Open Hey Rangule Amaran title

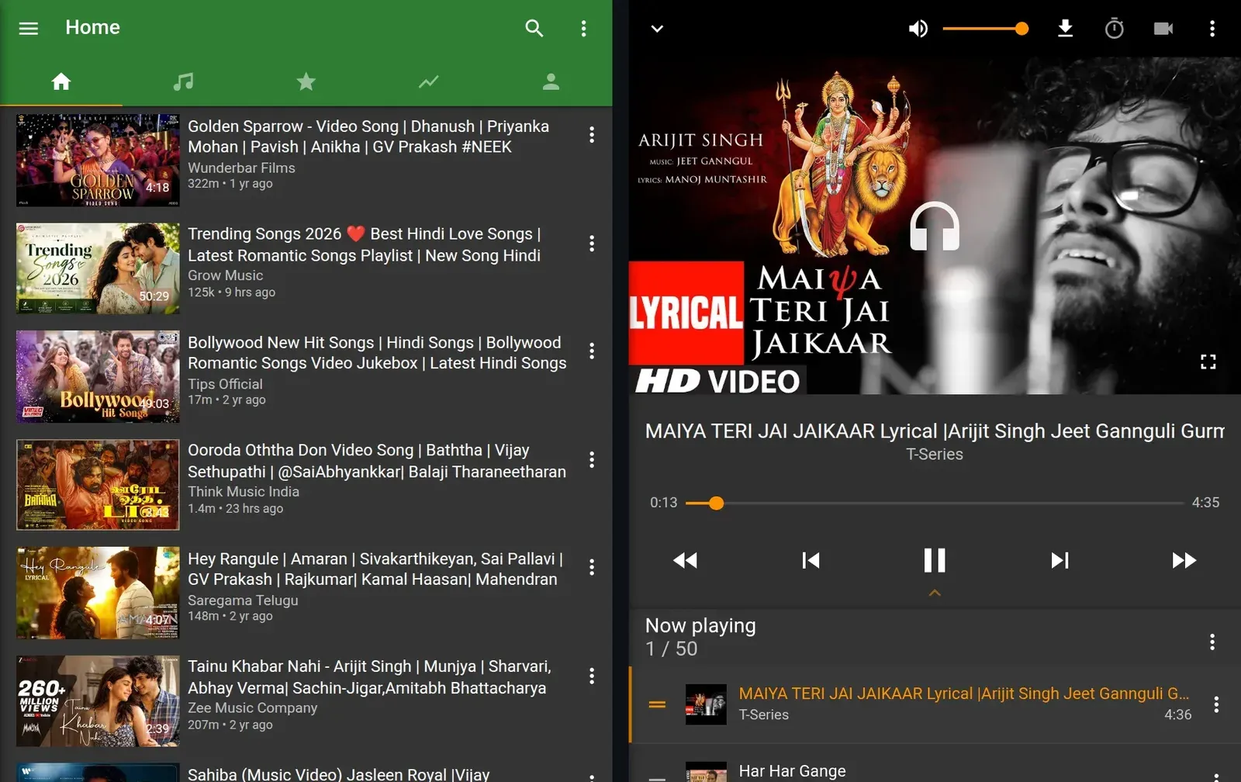pos(375,569)
